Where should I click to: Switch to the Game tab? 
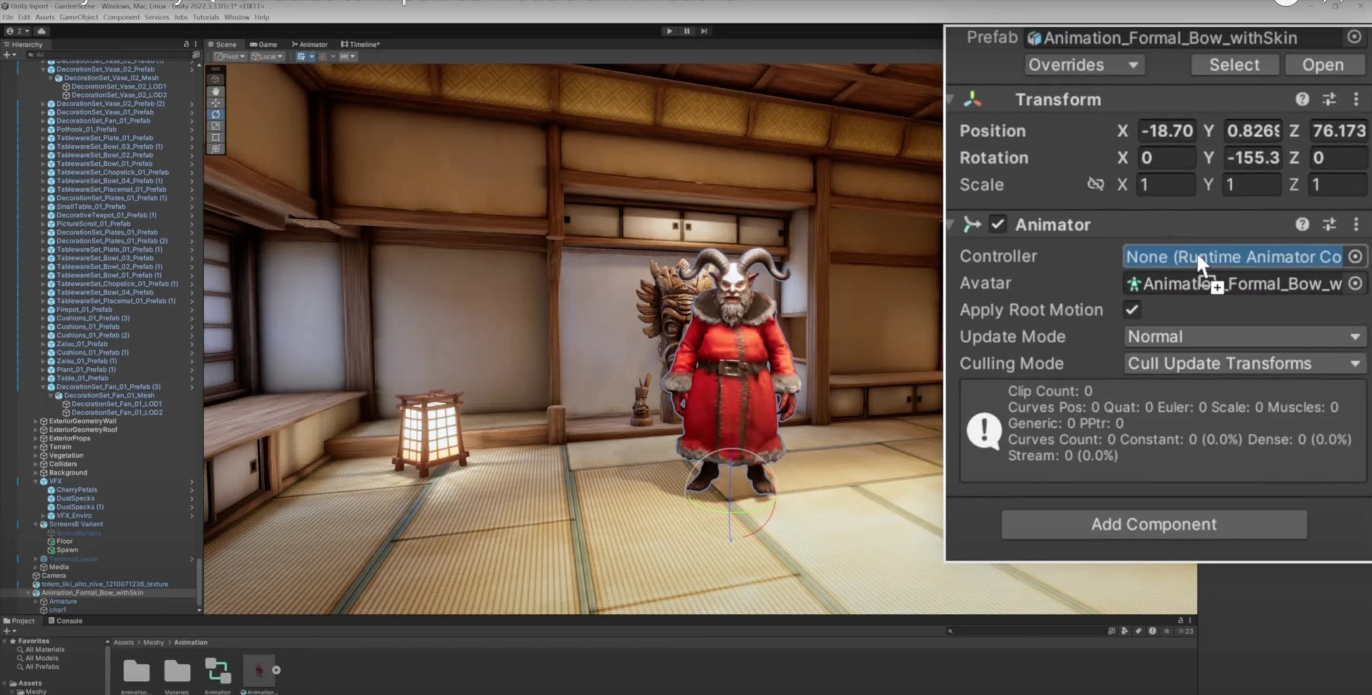[x=264, y=44]
